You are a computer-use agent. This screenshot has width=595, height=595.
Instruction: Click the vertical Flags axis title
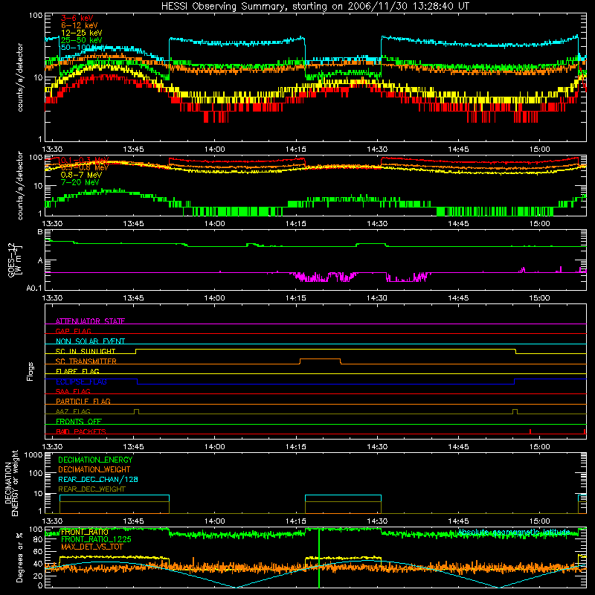coord(30,371)
